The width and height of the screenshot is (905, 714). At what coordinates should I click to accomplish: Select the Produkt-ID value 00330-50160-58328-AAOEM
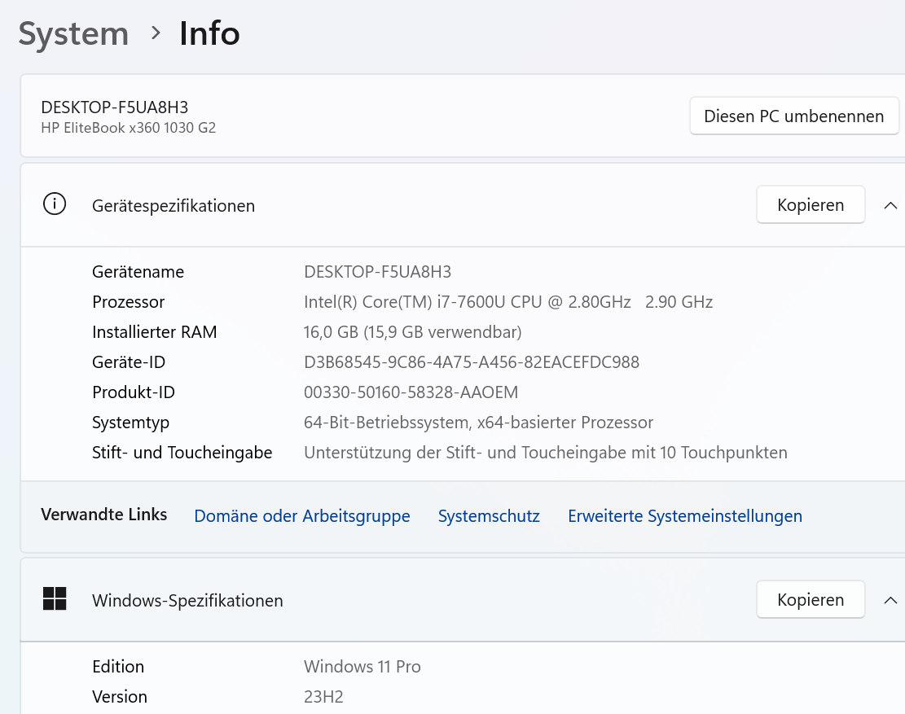[x=411, y=392]
